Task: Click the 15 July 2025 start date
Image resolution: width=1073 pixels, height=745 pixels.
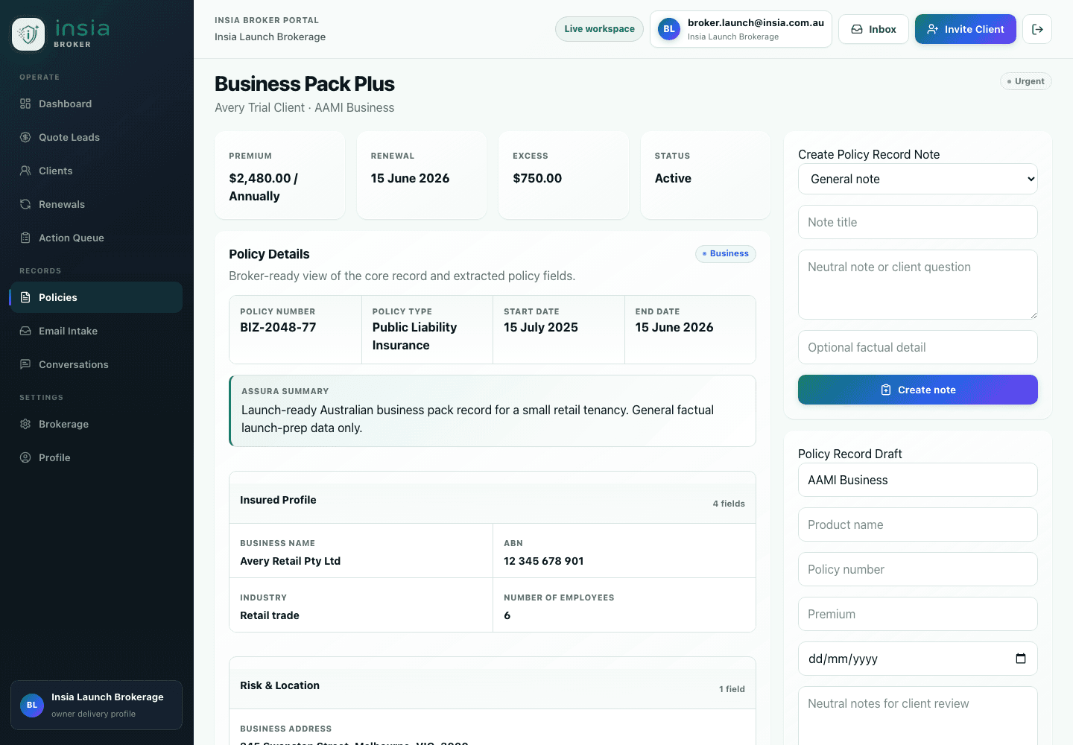Action: [x=541, y=327]
